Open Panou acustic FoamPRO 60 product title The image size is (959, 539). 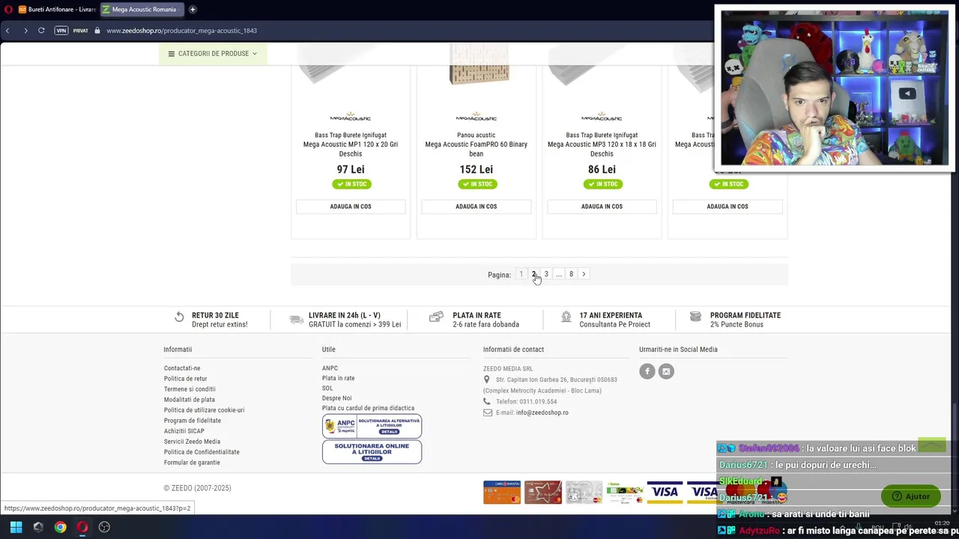(477, 144)
